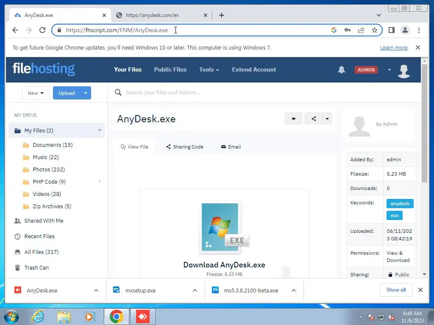Image resolution: width=434 pixels, height=325 pixels.
Task: Click the search magnifier icon
Action: 118,92
